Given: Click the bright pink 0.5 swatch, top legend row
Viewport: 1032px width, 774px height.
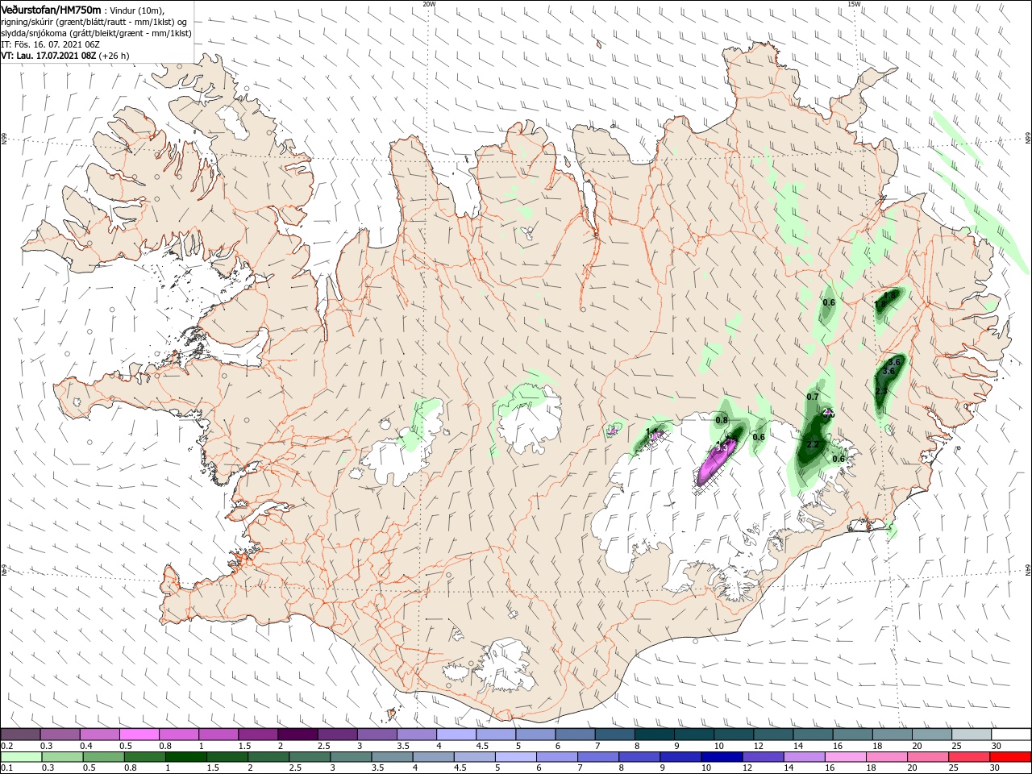Looking at the screenshot, I should (139, 734).
